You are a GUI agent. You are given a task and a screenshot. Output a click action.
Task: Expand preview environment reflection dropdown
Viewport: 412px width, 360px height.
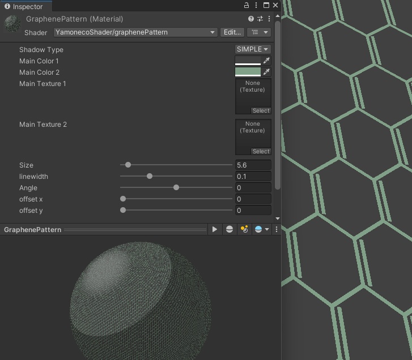[x=261, y=229]
